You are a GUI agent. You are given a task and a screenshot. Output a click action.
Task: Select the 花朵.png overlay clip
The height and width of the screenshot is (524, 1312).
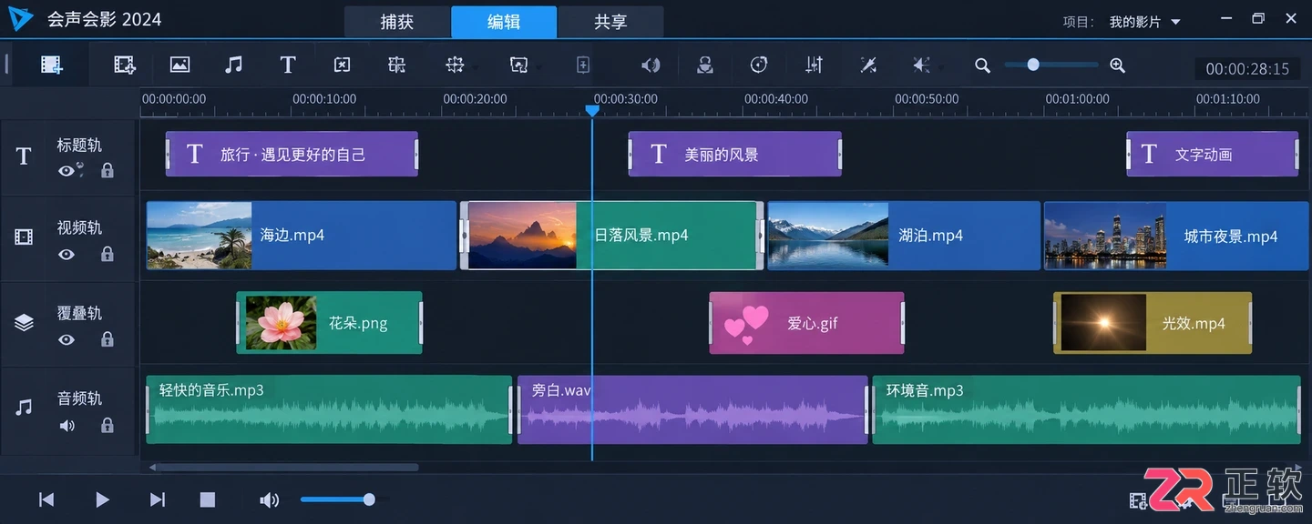tap(330, 323)
